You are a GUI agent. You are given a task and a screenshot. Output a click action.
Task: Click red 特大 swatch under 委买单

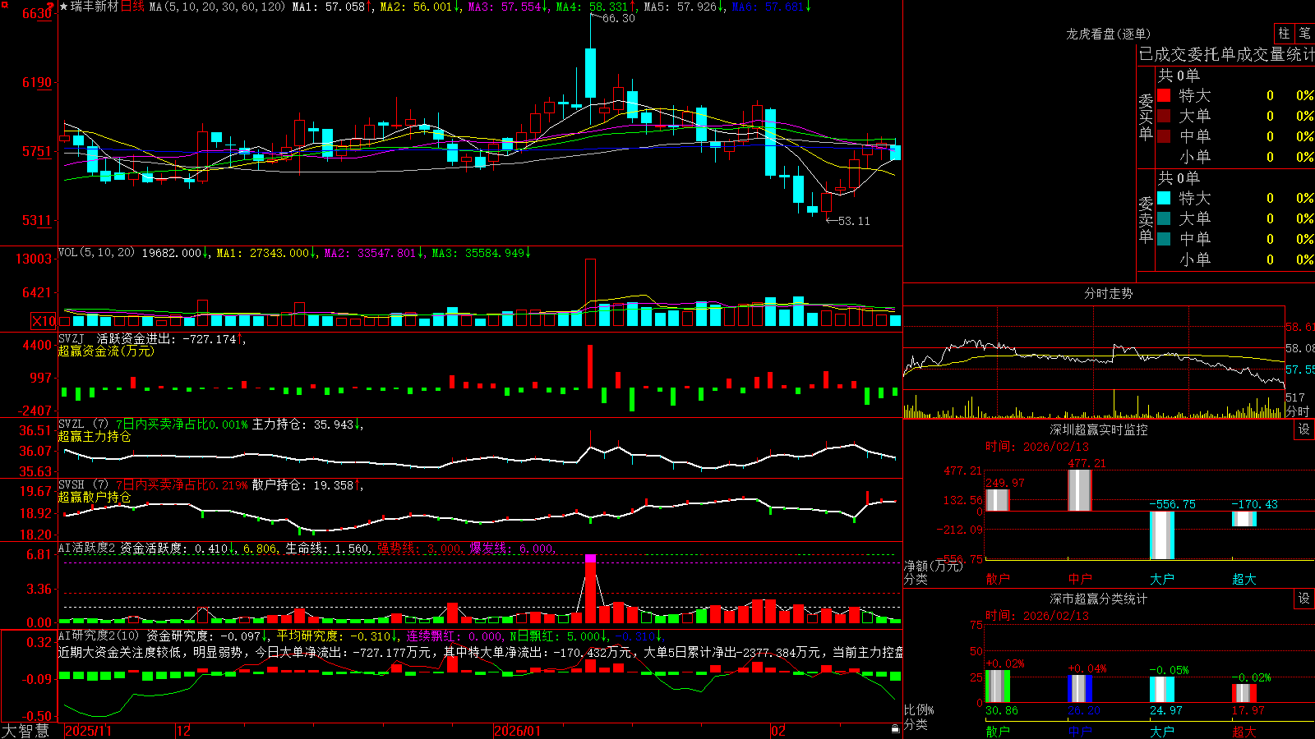[1164, 95]
